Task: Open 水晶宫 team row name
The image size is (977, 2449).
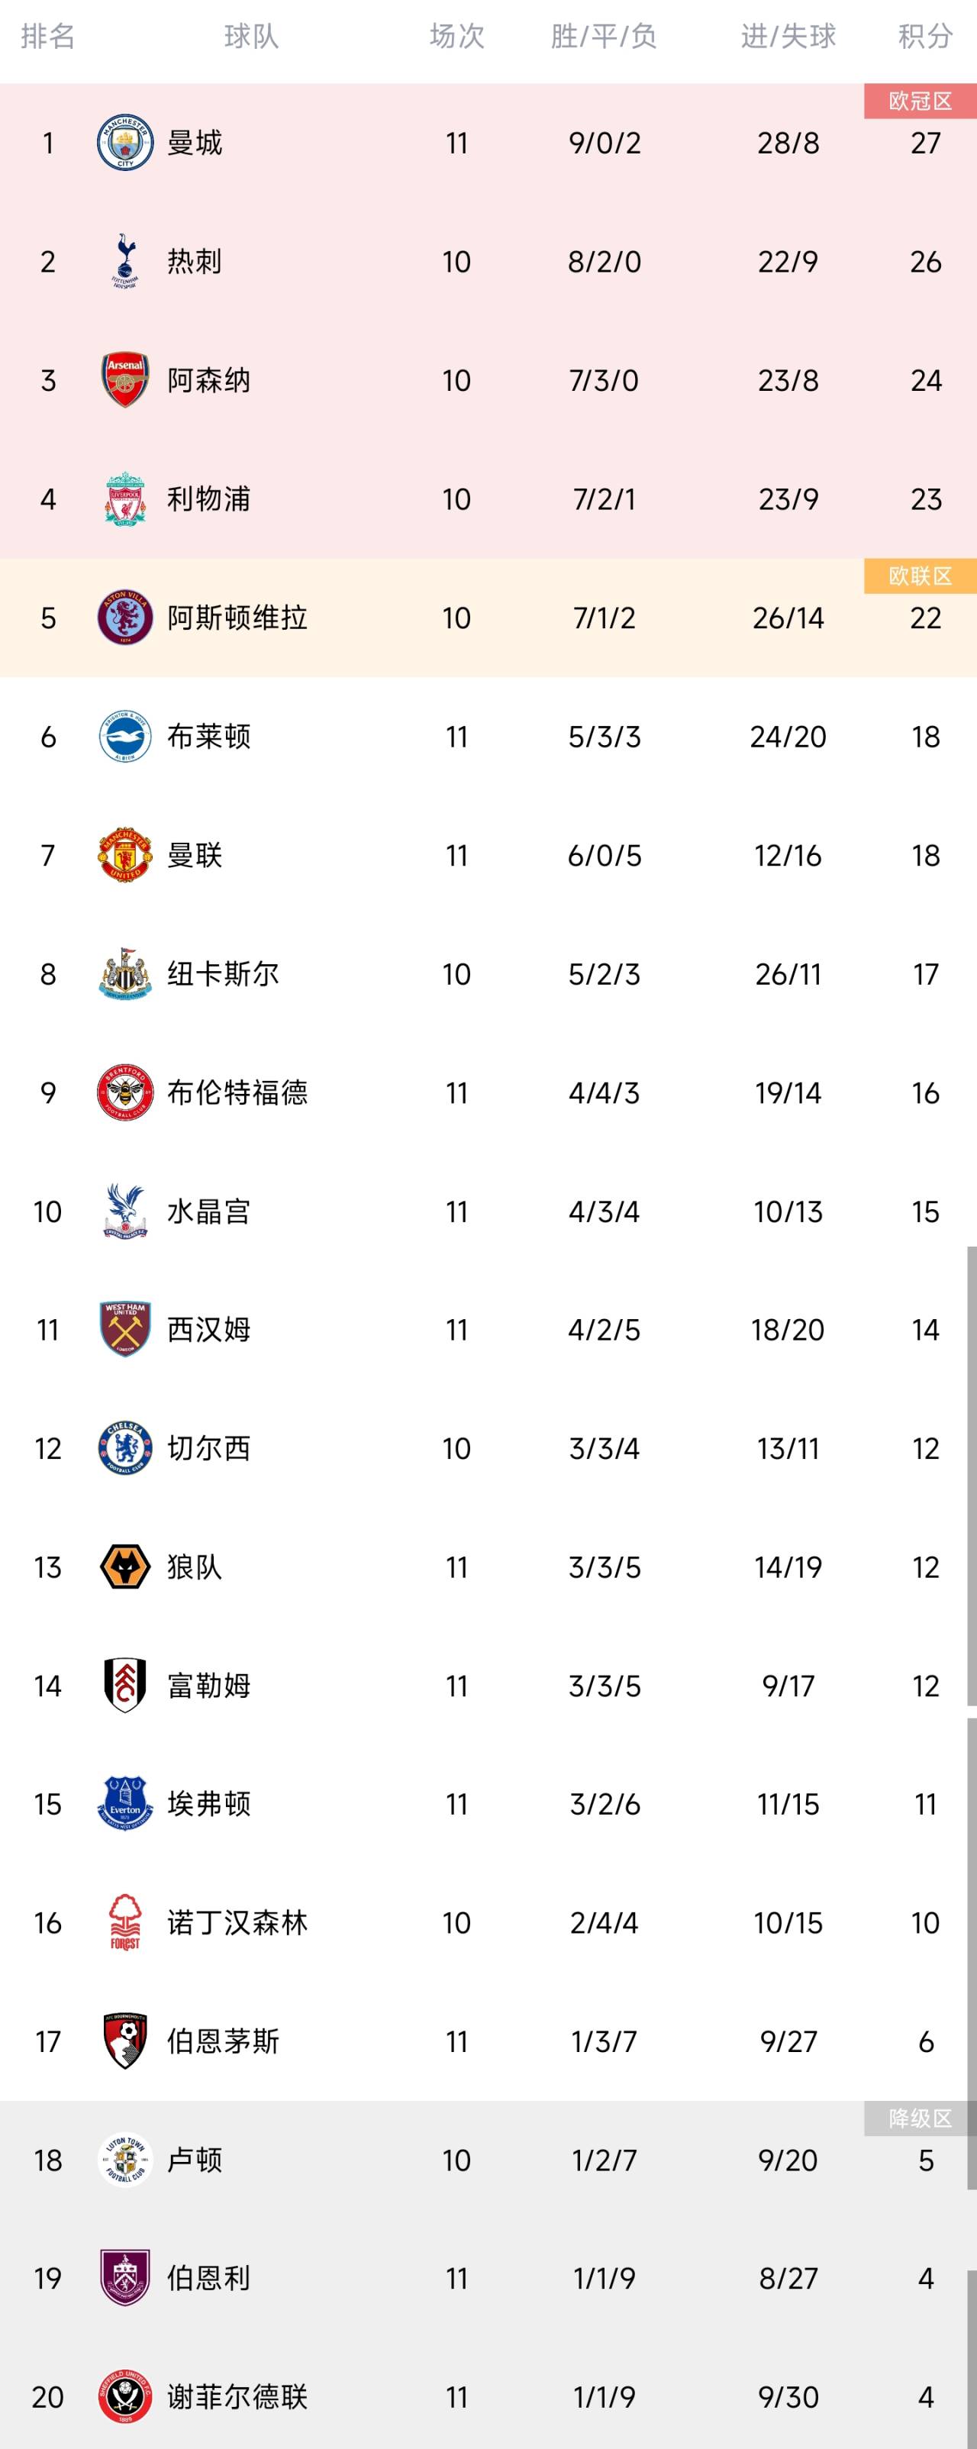Action: tap(209, 1212)
